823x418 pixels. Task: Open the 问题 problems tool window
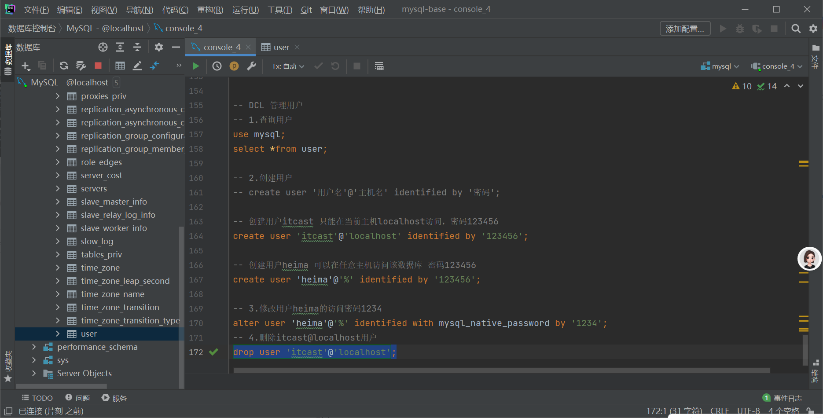(x=77, y=398)
